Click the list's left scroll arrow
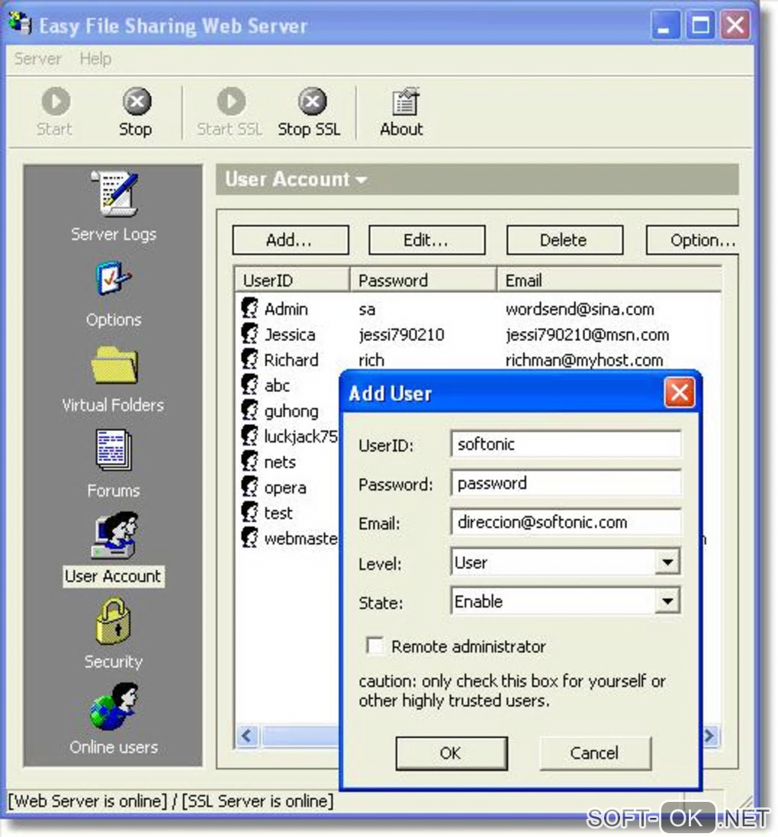Screen dimensions: 778x837 point(246,736)
